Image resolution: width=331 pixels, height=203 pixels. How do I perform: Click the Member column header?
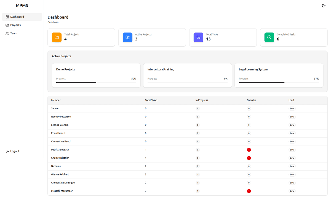(56, 100)
